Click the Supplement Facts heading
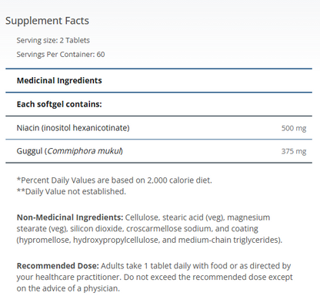Image resolution: width=320 pixels, height=303 pixels. (47, 21)
